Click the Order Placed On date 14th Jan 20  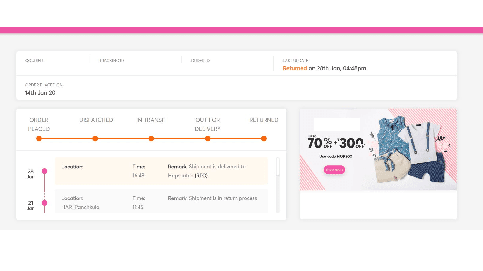pos(40,93)
